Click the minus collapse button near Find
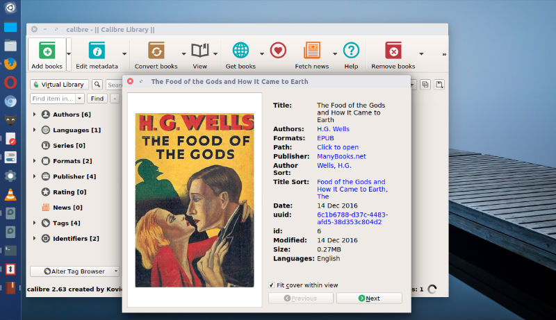Viewport: 556px width, 320px height. coord(115,99)
